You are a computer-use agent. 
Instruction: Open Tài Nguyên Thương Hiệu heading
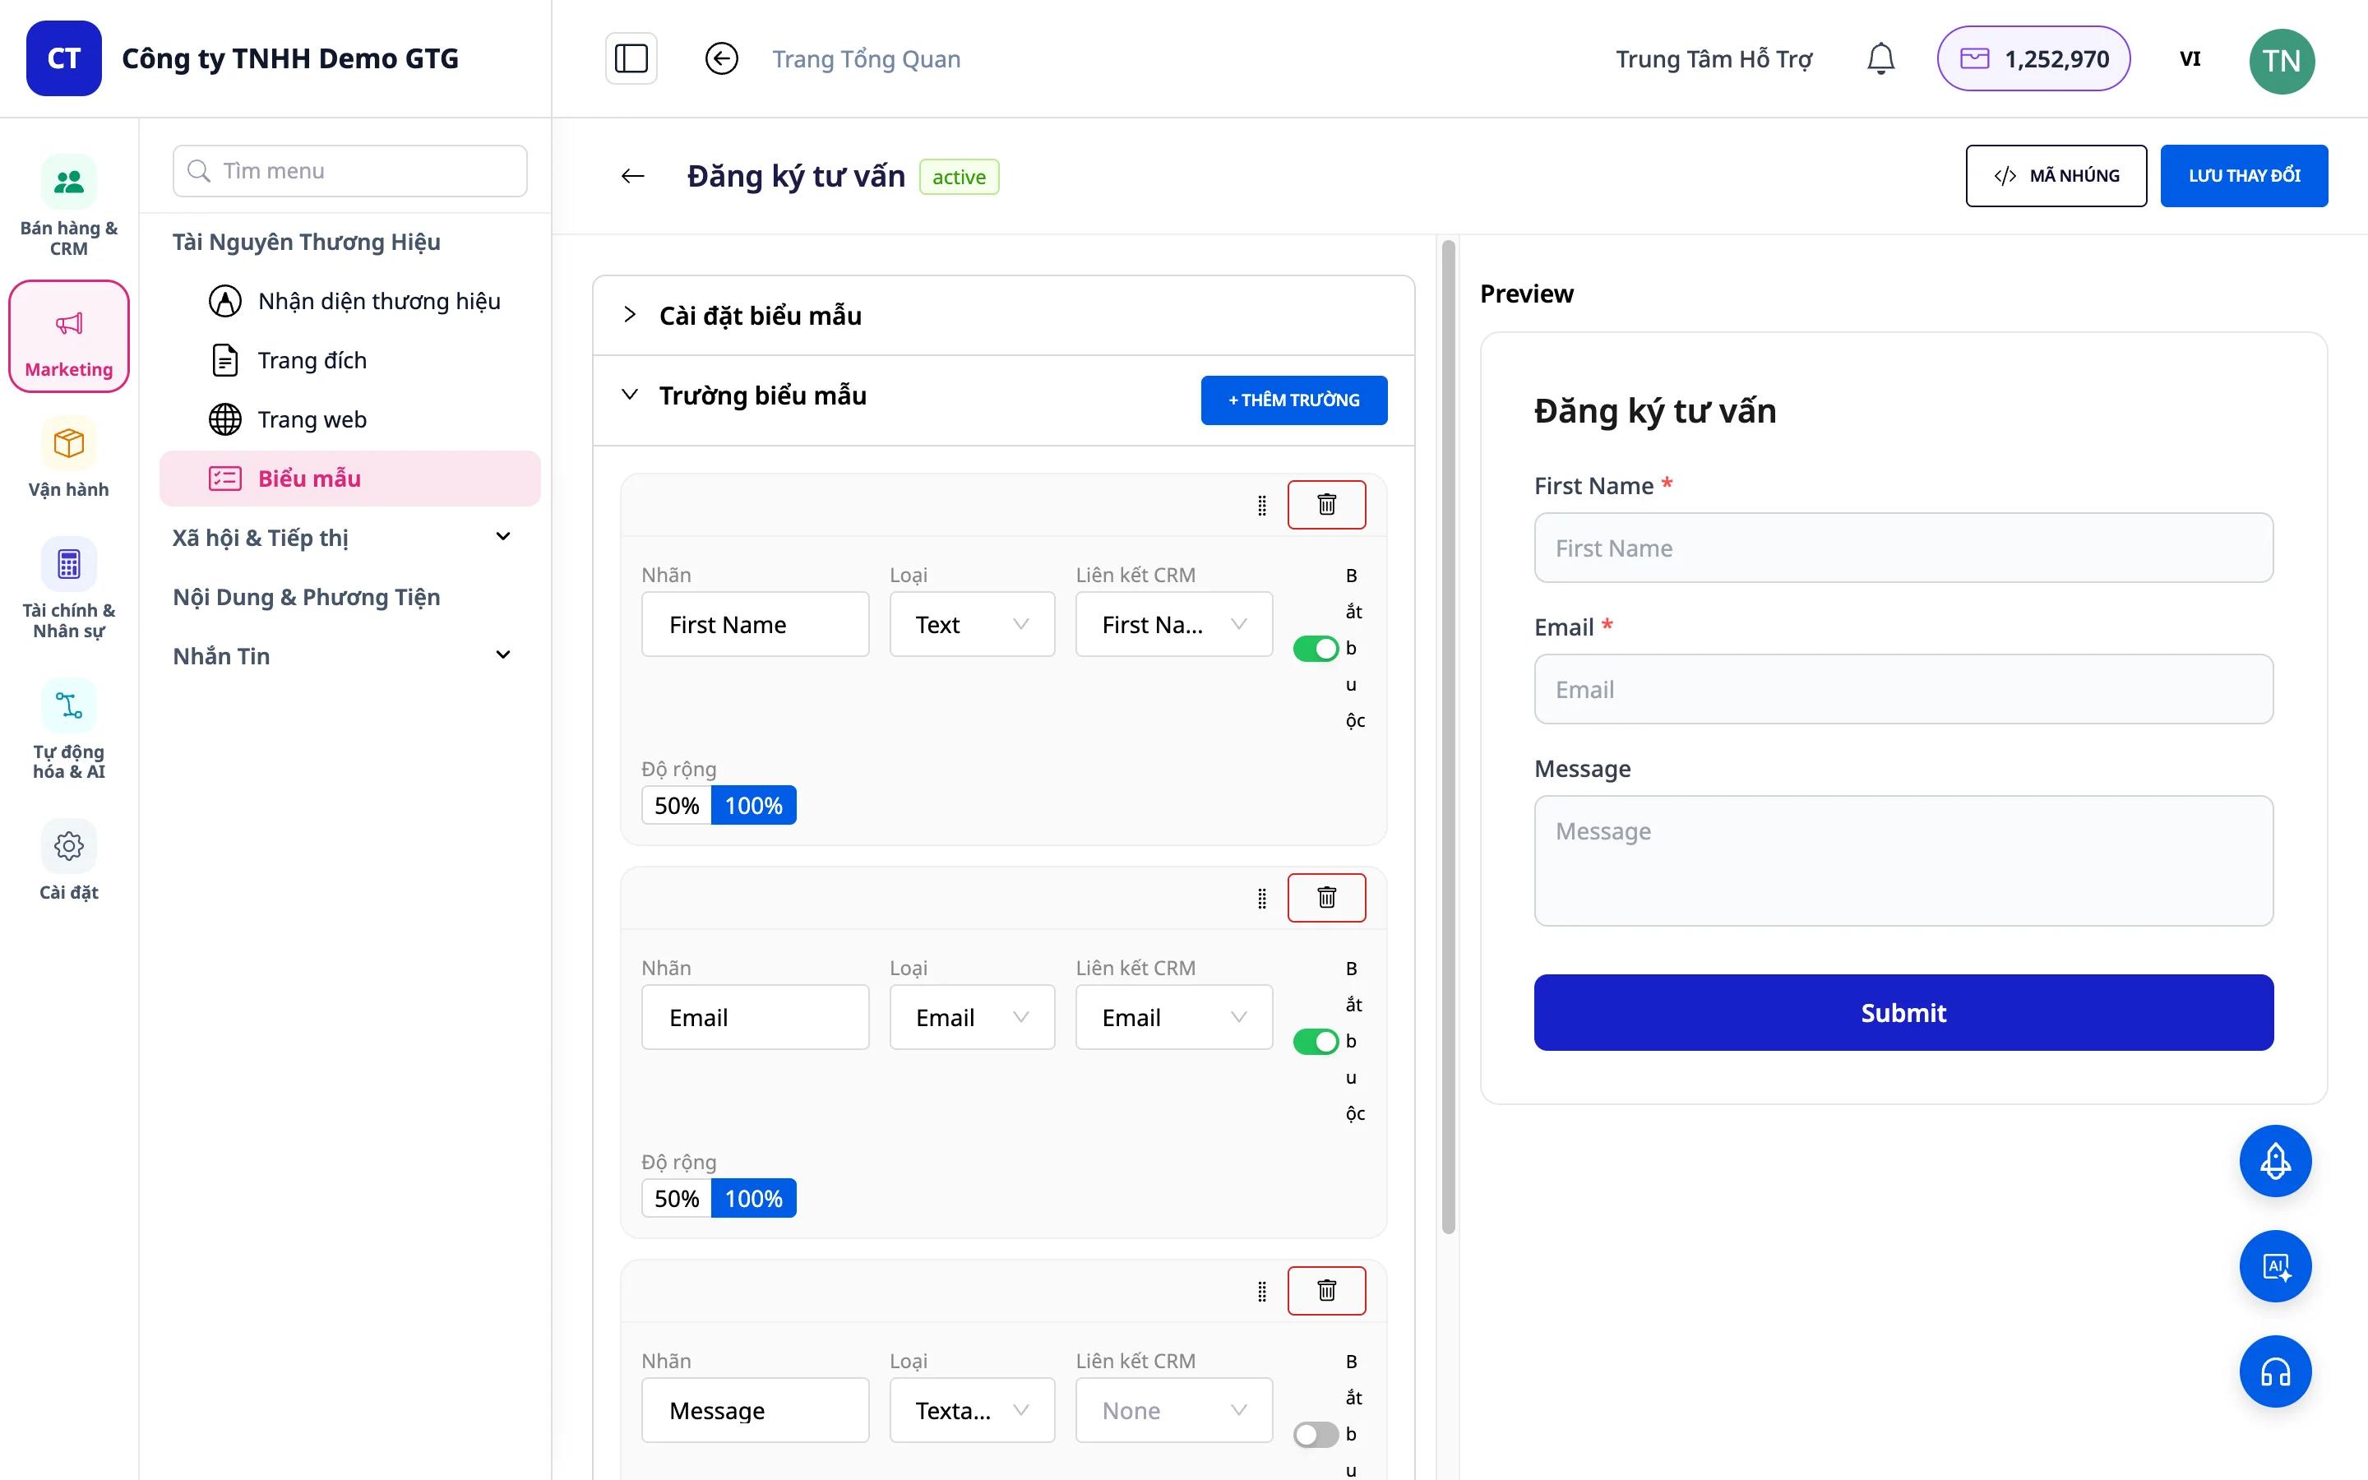(x=306, y=242)
